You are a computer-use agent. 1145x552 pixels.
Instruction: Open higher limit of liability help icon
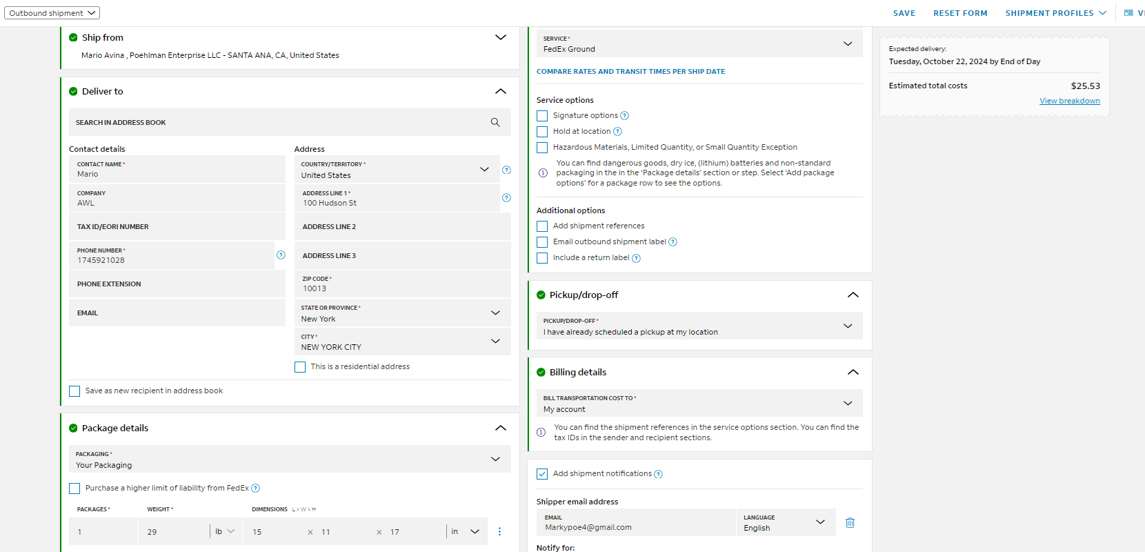[255, 489]
